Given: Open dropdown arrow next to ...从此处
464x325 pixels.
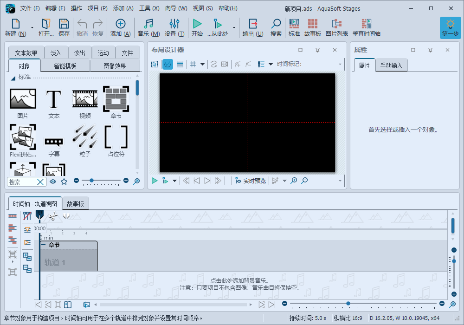Looking at the screenshot, I should pos(234,28).
